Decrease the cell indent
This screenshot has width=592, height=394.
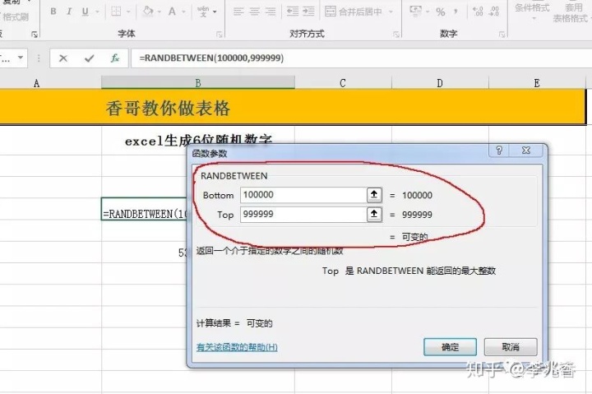pos(293,12)
